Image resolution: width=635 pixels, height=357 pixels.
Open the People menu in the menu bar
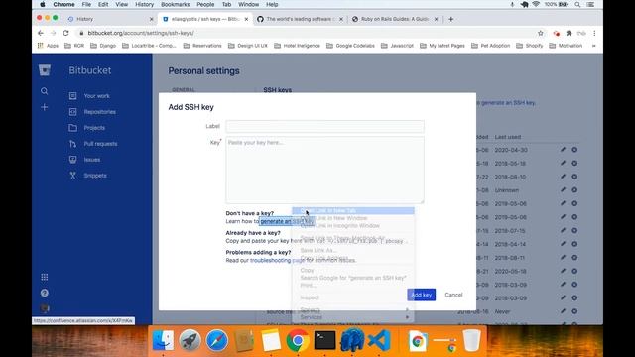205,4
